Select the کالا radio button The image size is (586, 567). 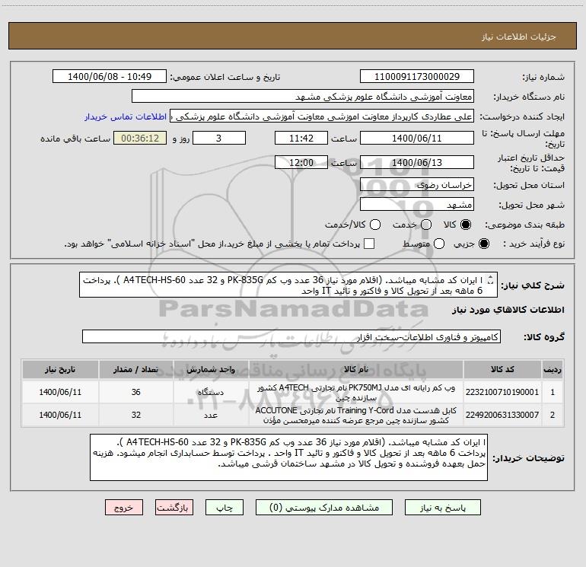(x=466, y=225)
